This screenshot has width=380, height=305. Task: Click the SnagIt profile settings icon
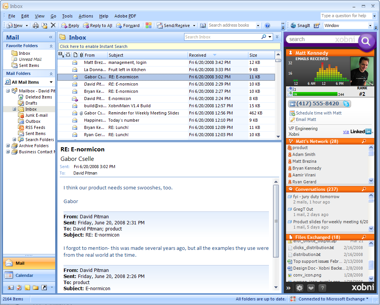[x=317, y=25]
